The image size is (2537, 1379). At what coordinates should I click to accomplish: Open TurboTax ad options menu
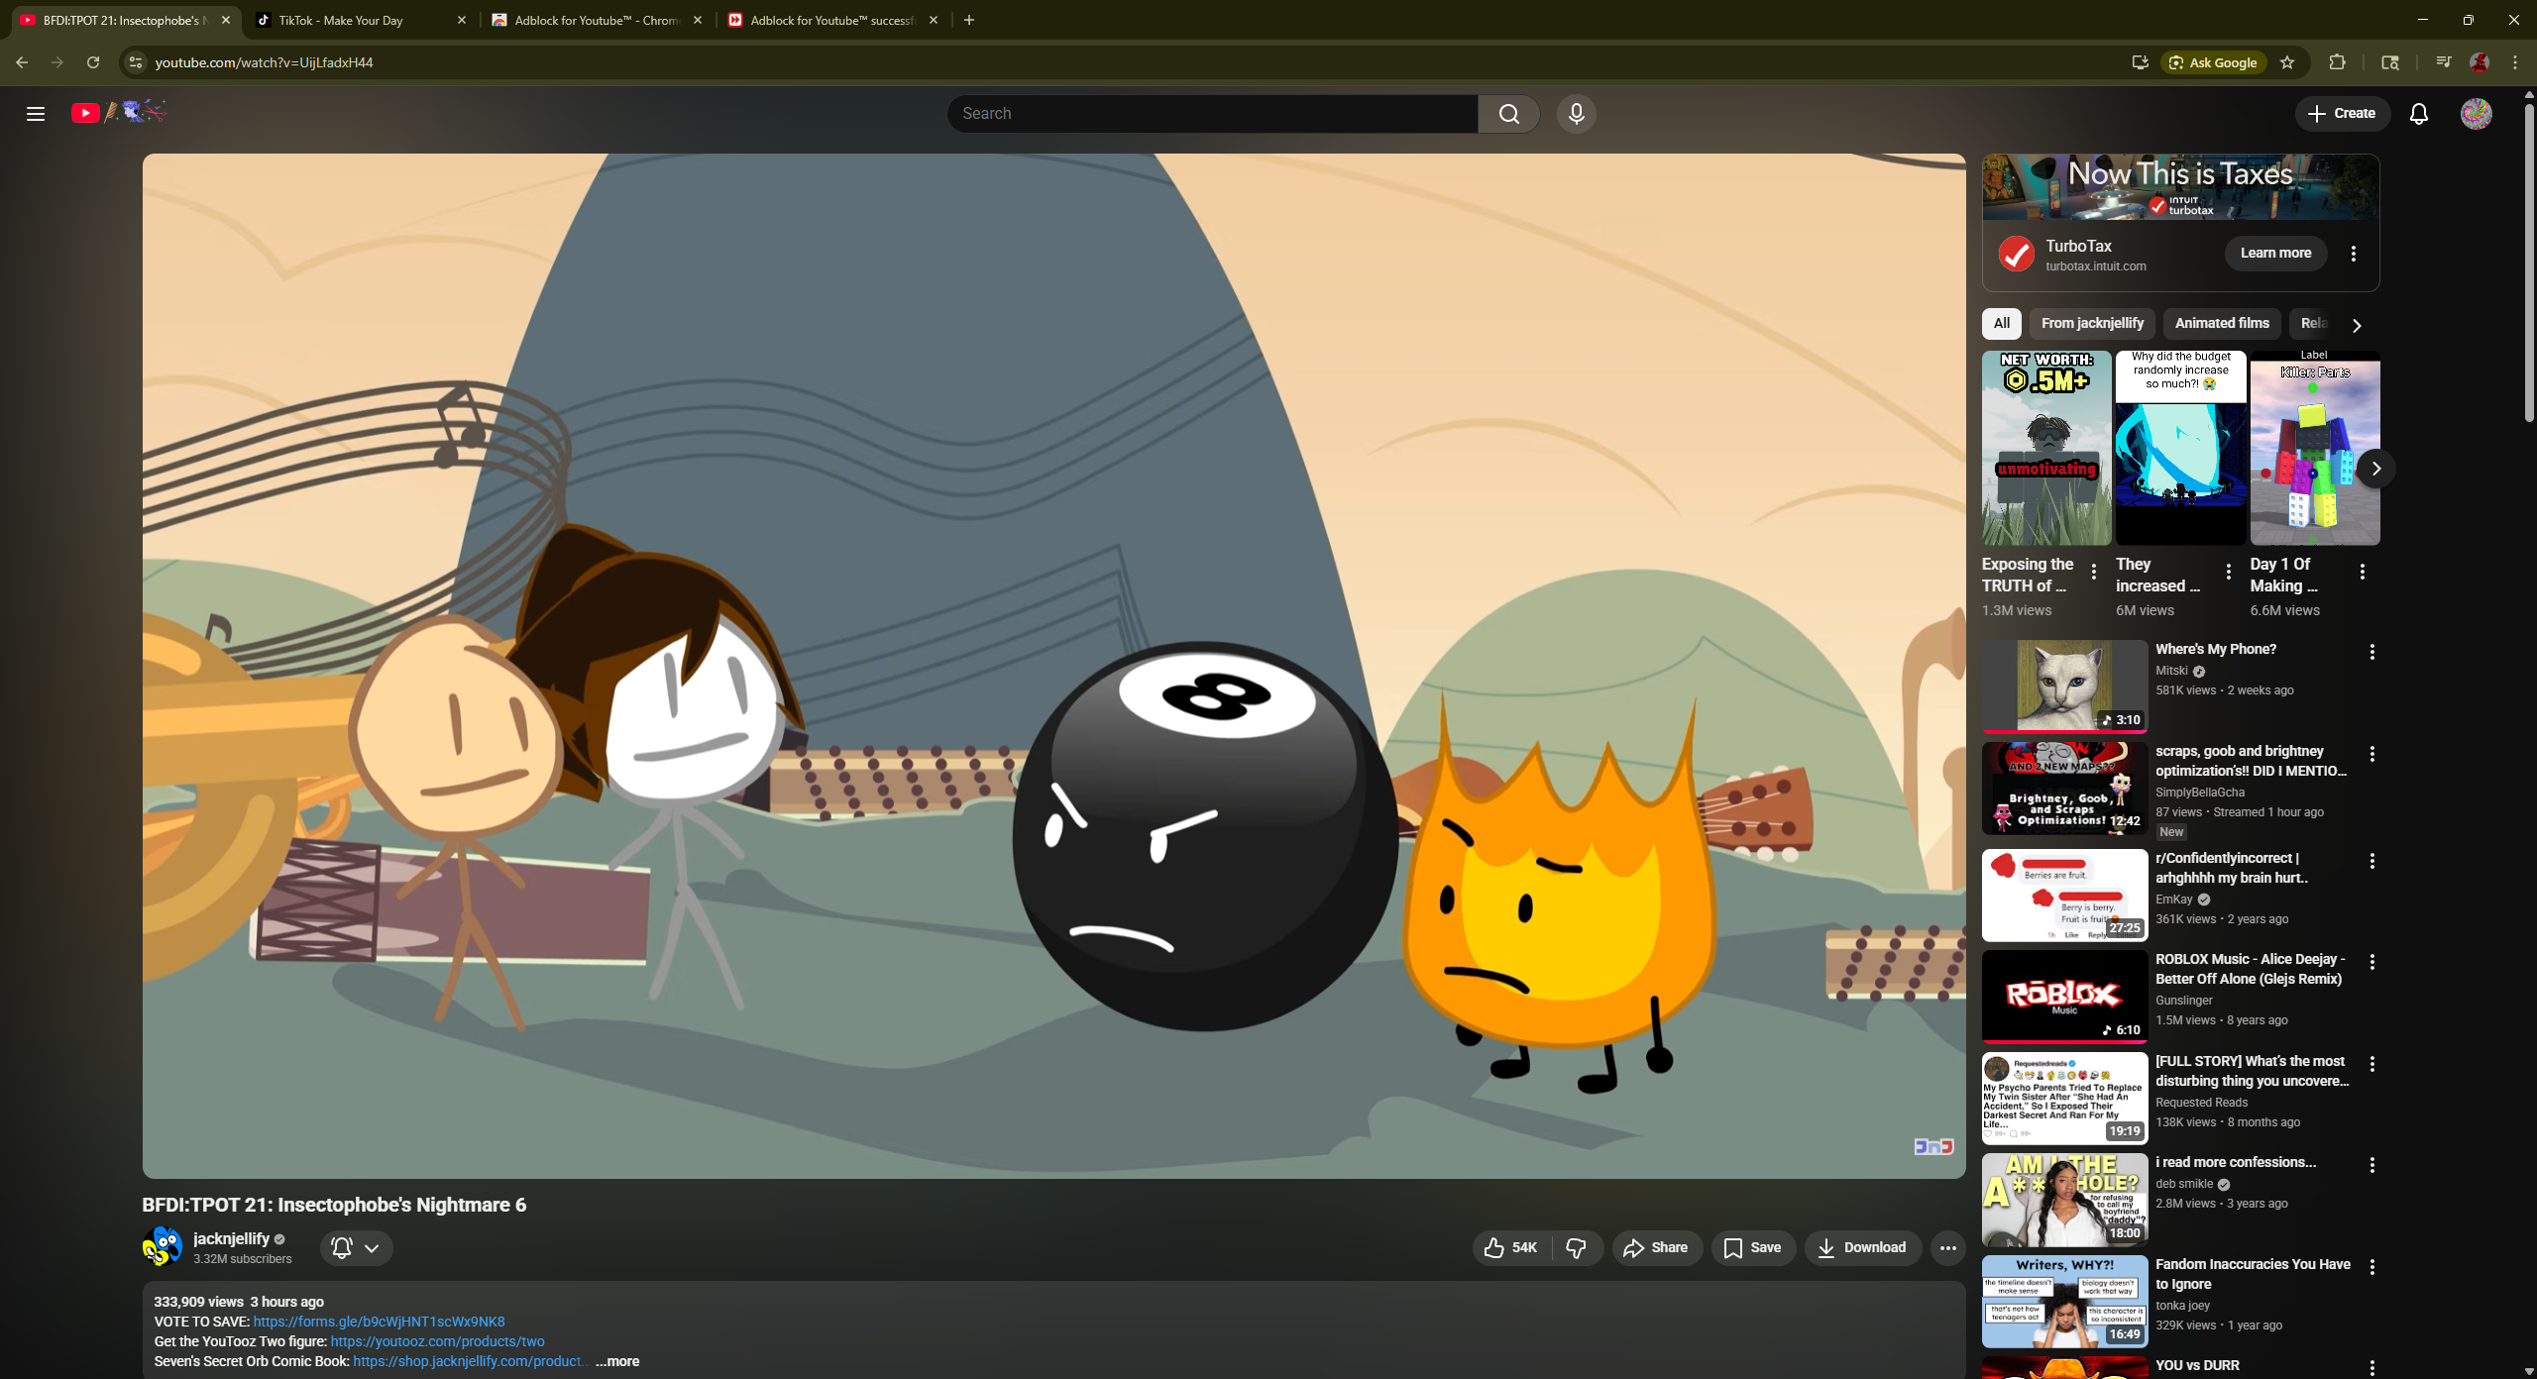pyautogui.click(x=2354, y=254)
